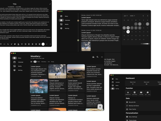161x121 pixels.
Task: Center align text in editor toolbar
Action: pos(32,44)
